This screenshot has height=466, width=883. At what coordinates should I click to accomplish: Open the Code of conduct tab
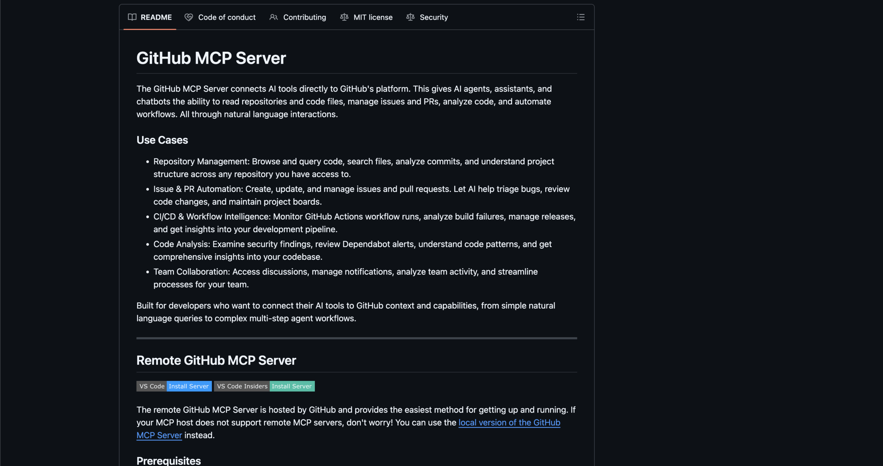(227, 17)
